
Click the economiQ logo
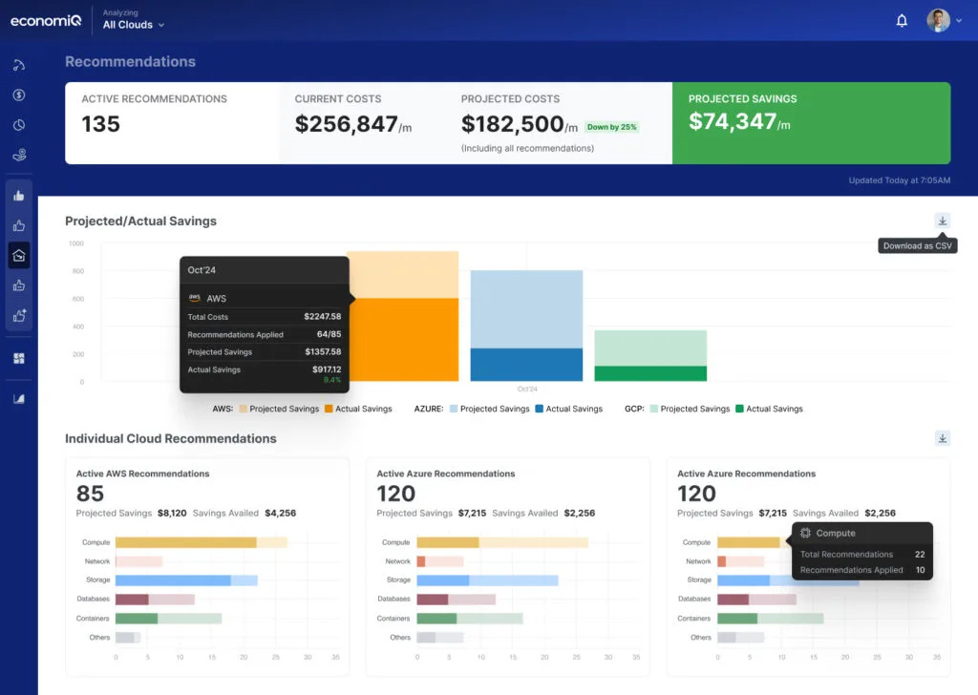[x=45, y=19]
